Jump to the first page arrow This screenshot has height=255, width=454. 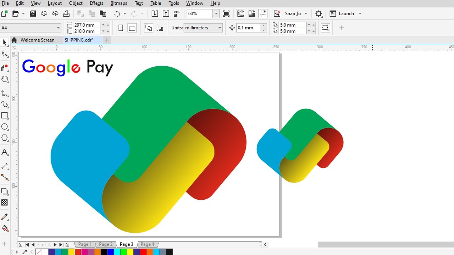point(27,244)
